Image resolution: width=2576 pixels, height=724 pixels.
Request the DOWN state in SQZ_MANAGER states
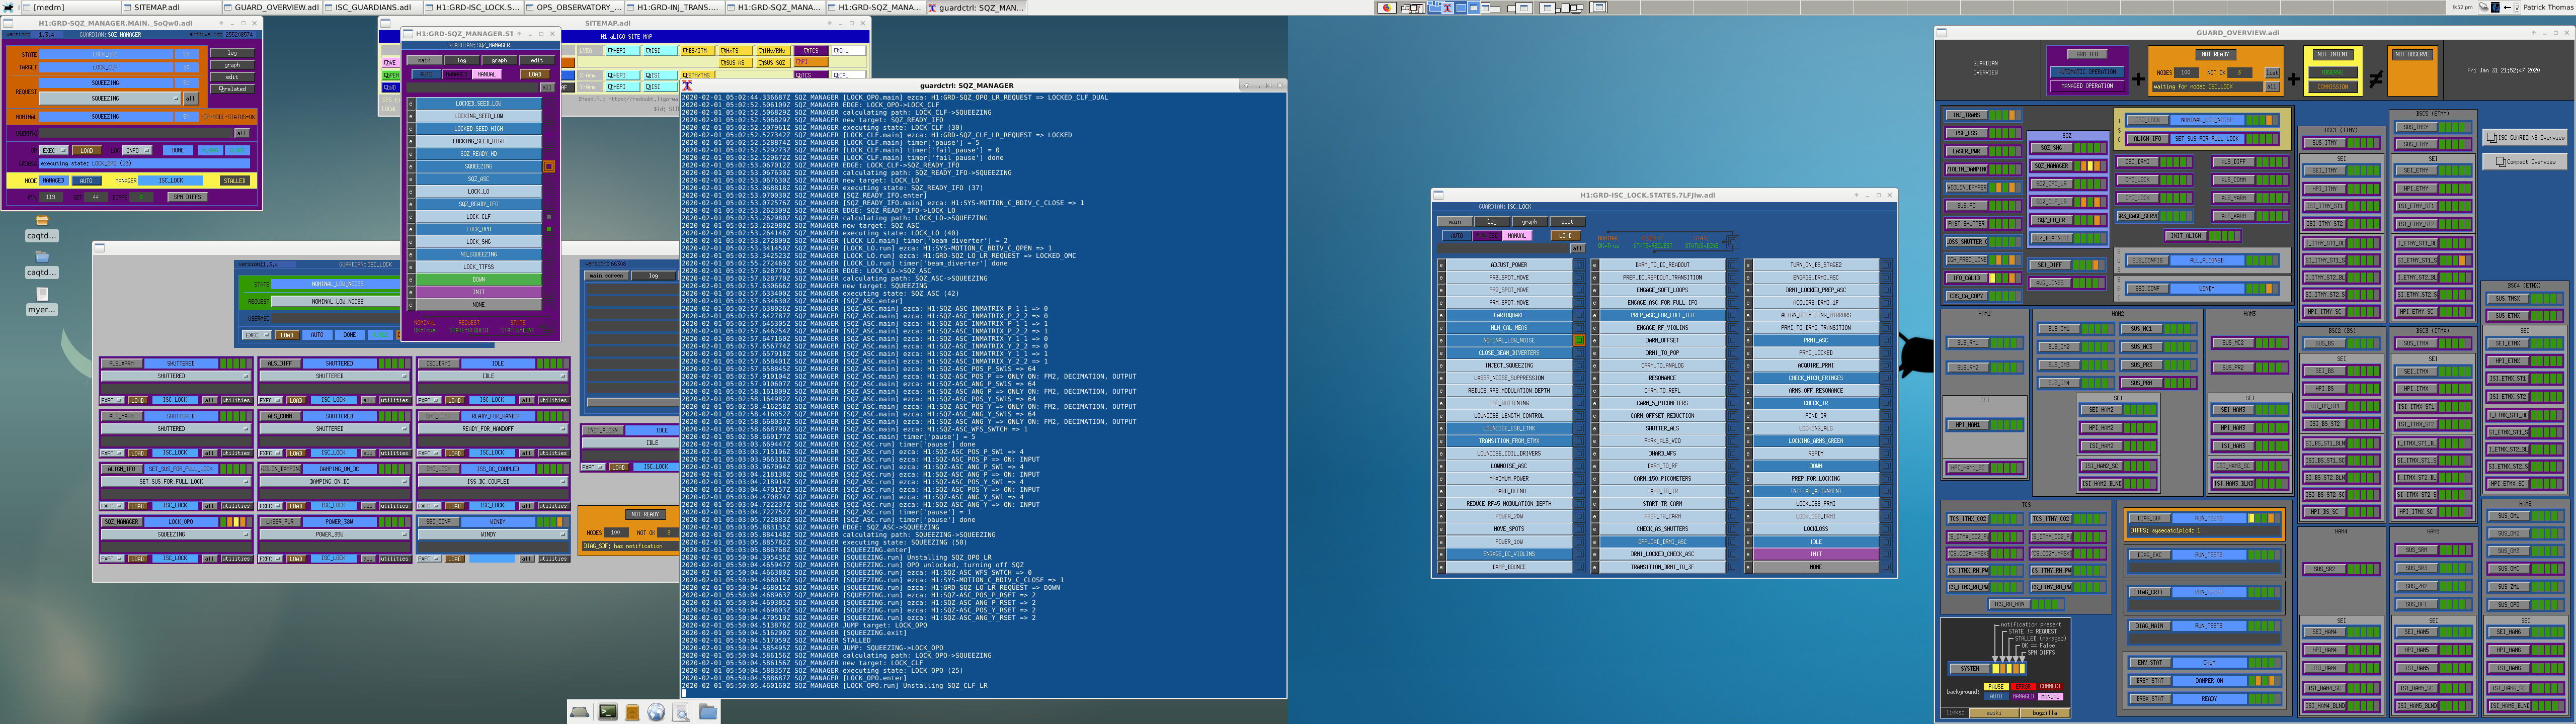(x=478, y=279)
